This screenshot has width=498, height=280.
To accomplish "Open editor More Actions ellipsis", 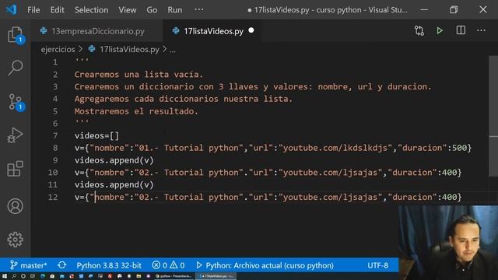I will pos(481,30).
